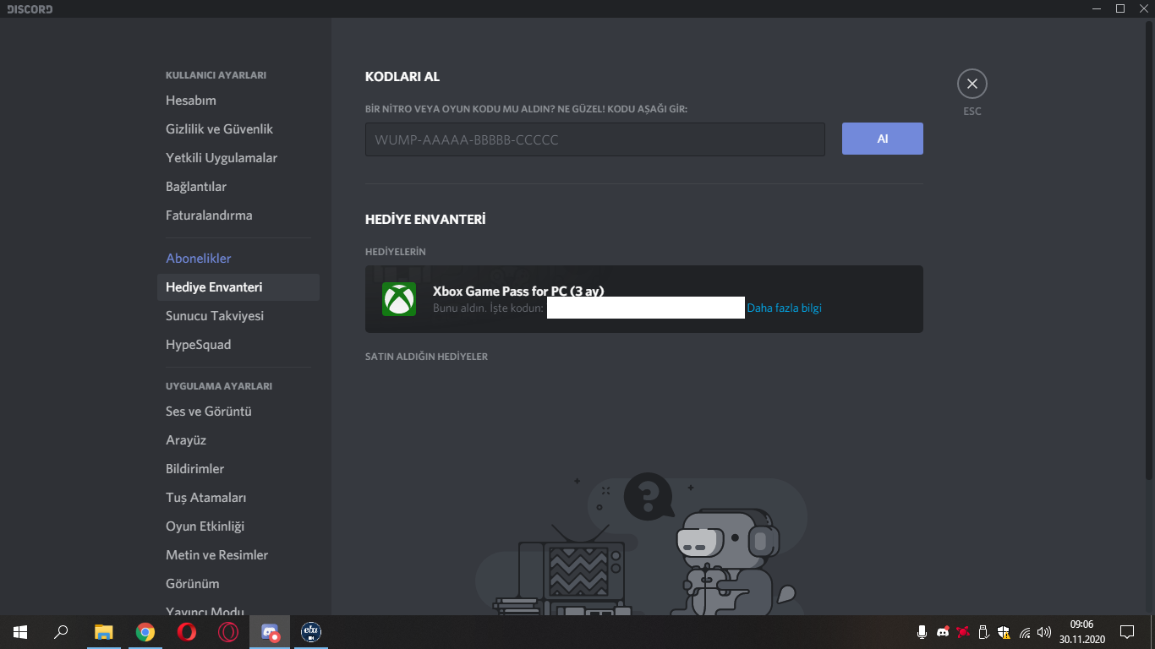Click the Xbox logo icon in gift row
Viewport: 1155px width, 649px height.
point(399,299)
